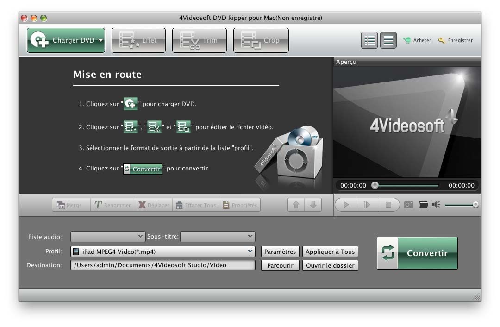
Task: Click the window resize grip corner
Action: 477,297
